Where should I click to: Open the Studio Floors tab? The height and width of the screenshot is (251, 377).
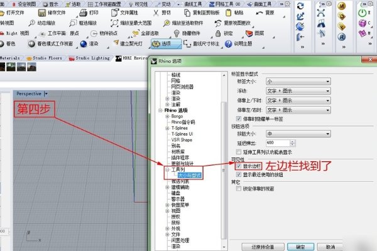coord(45,58)
